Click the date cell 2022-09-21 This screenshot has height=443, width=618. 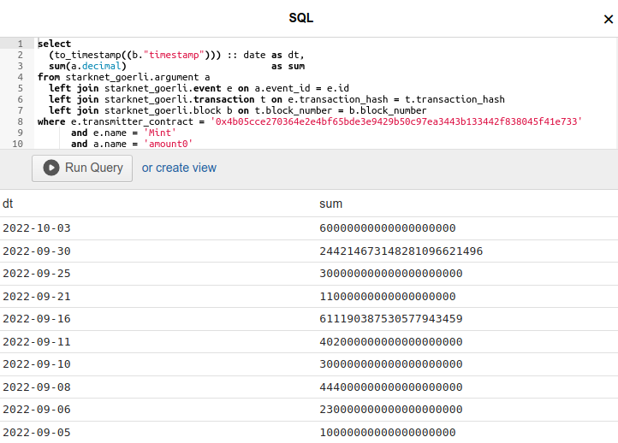[x=37, y=296]
